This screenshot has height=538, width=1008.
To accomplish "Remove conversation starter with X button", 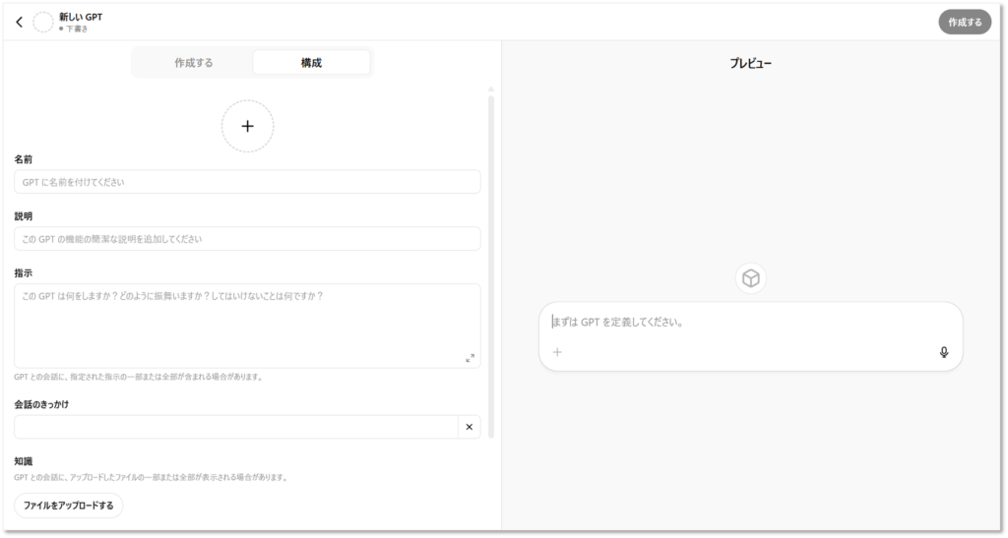I will coord(470,427).
